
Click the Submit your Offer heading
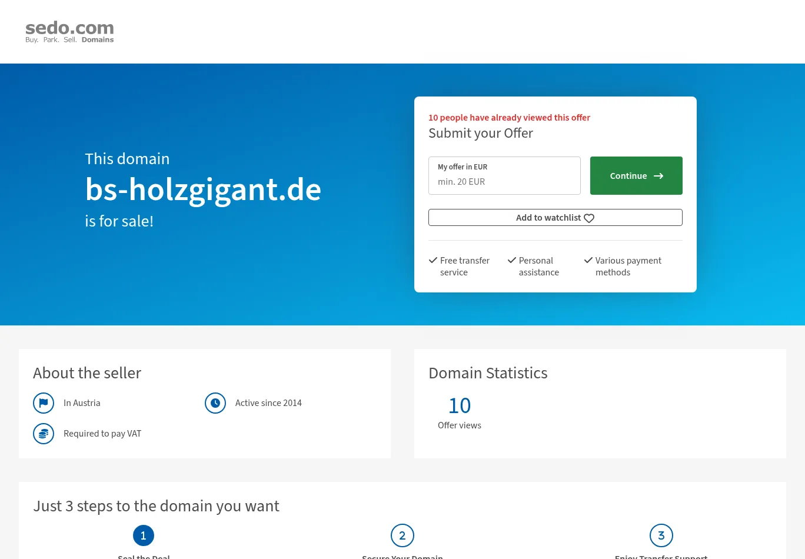click(481, 134)
